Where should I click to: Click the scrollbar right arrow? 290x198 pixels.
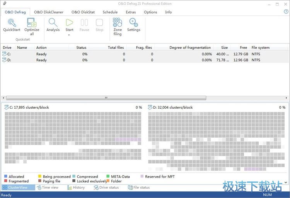click(x=286, y=98)
